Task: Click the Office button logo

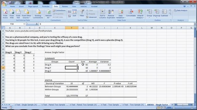Action: tap(4, 4)
